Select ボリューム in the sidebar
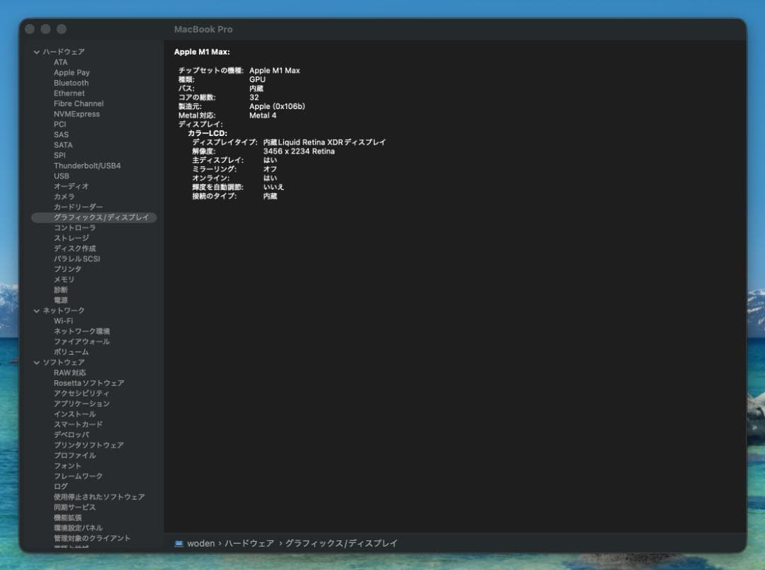The height and width of the screenshot is (570, 765). click(x=72, y=352)
